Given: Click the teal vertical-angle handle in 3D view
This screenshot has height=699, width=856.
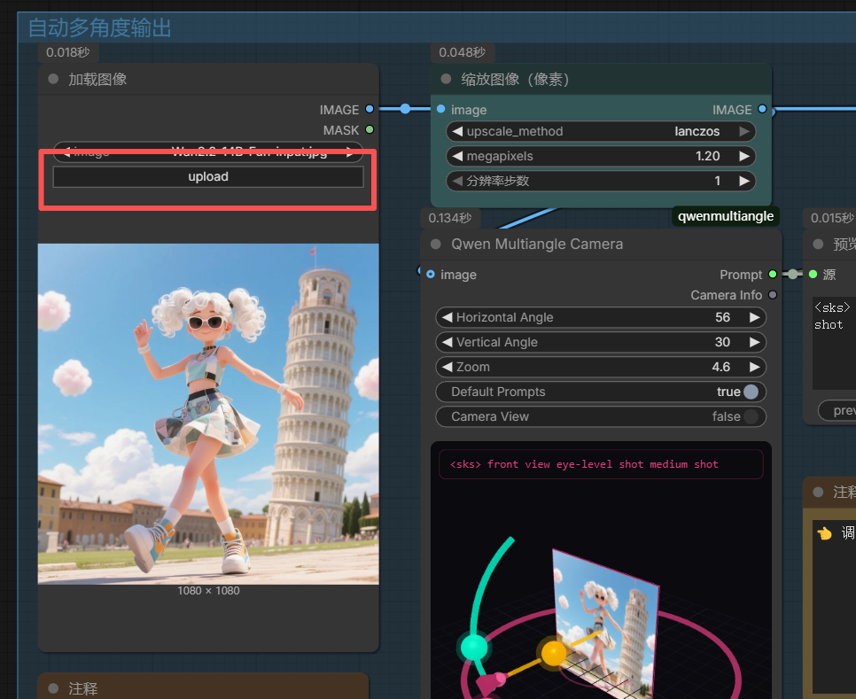Looking at the screenshot, I should click(474, 647).
